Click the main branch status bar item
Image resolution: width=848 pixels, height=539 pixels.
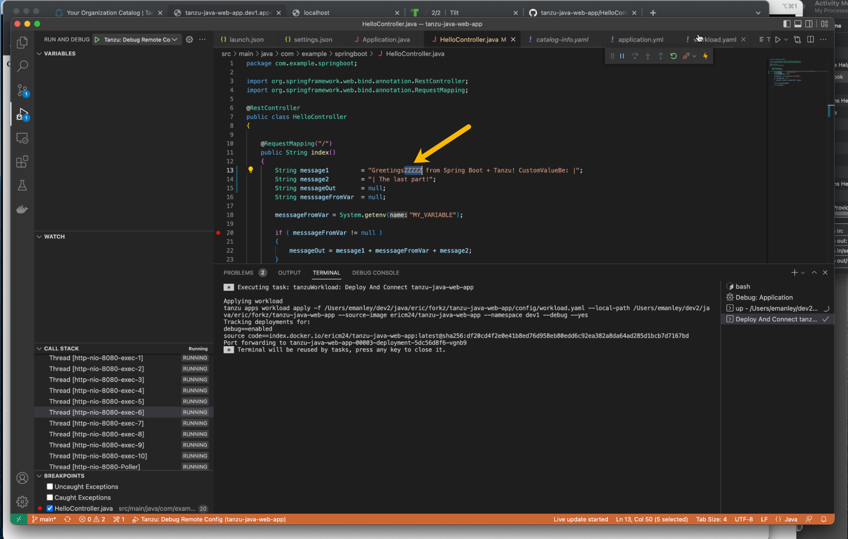(x=44, y=519)
